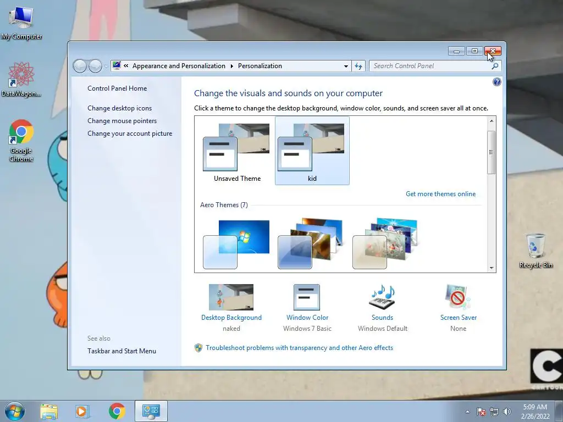Image resolution: width=563 pixels, height=422 pixels.
Task: Select the Architecture Aero theme with building photos
Action: pos(310,243)
